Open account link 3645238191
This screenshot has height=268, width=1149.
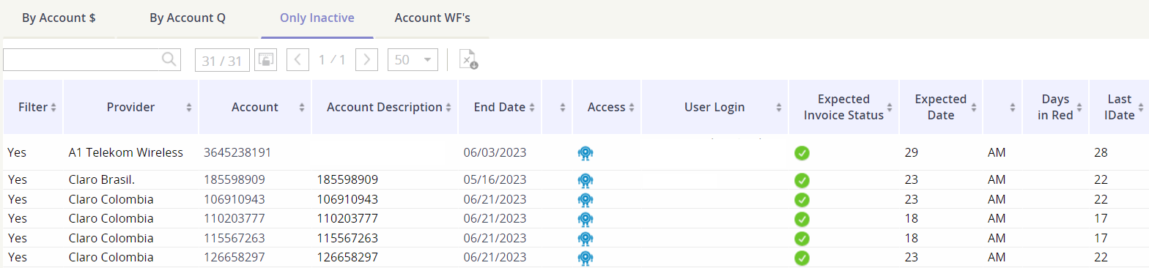pyautogui.click(x=237, y=152)
